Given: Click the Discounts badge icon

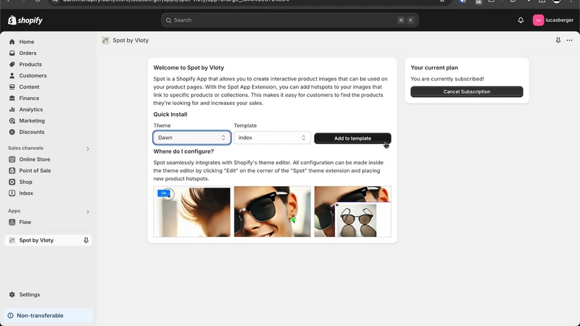Looking at the screenshot, I should 12,132.
